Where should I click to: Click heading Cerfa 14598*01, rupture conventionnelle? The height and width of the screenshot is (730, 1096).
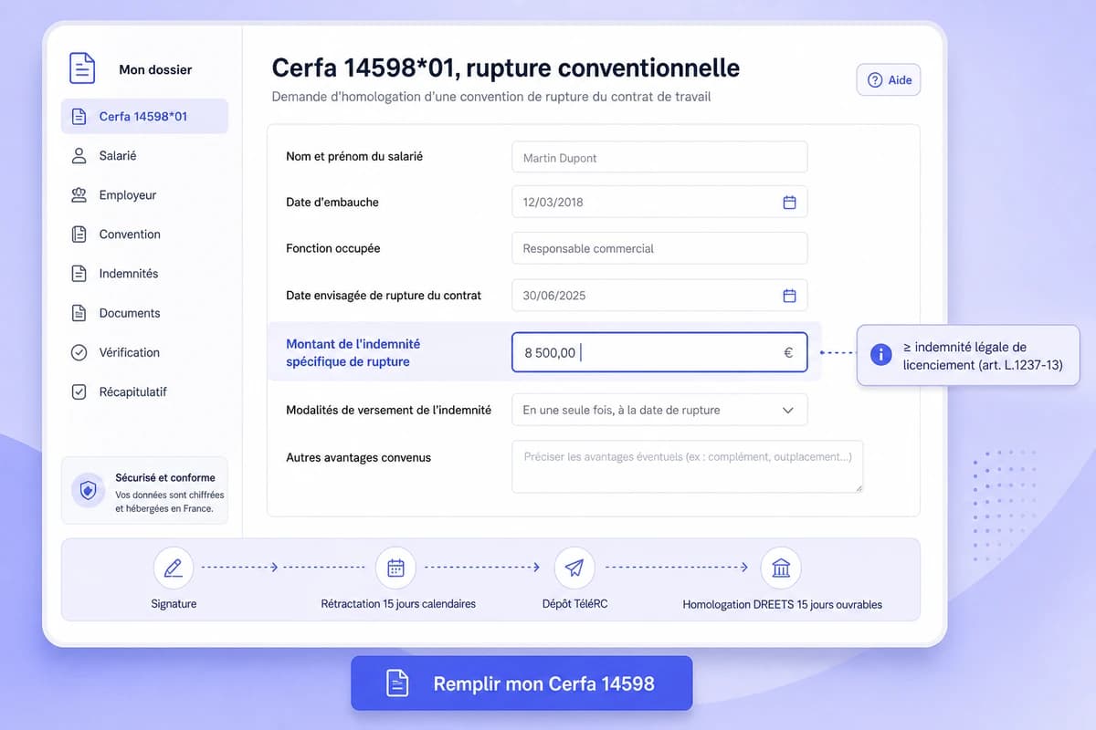pyautogui.click(x=506, y=68)
